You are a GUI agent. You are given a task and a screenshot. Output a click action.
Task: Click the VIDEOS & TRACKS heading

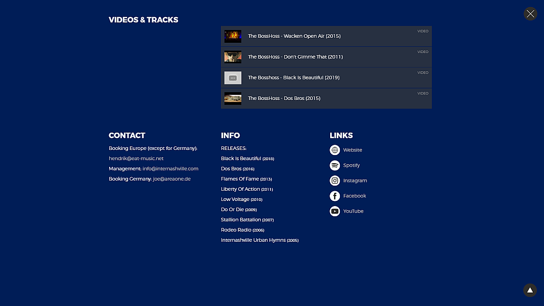(143, 20)
